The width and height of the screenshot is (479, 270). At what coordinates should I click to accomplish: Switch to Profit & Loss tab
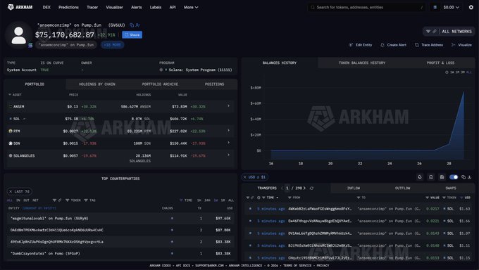(x=440, y=63)
